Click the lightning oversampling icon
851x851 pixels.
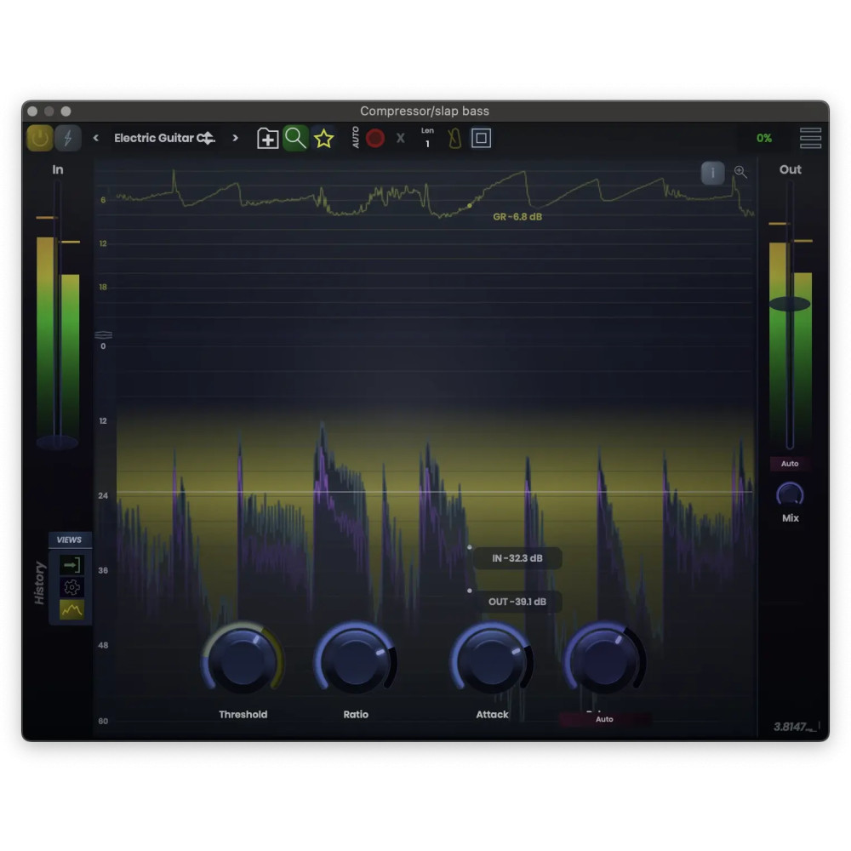[x=68, y=137]
